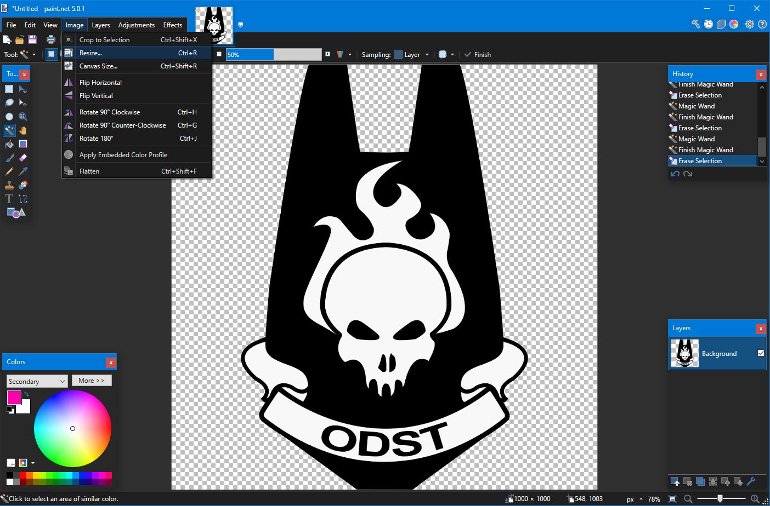Swap primary and secondary colors
Image resolution: width=770 pixels, height=506 pixels.
point(26,394)
